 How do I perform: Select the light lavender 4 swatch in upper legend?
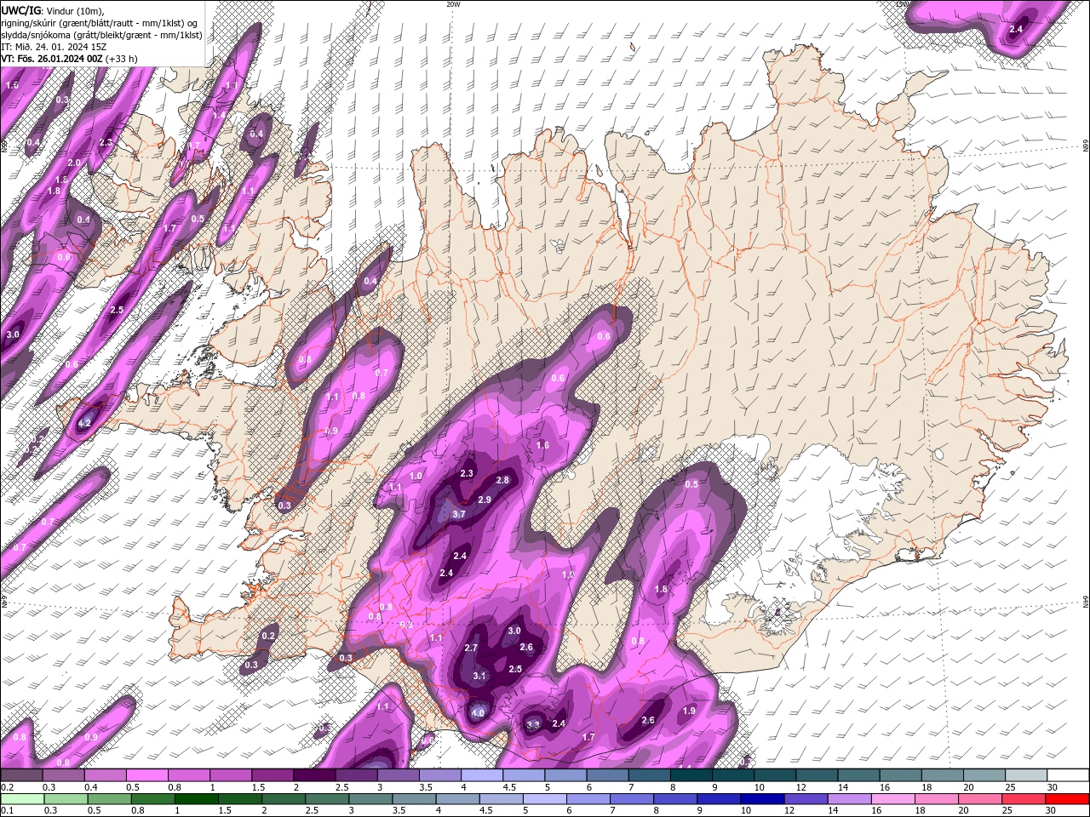pyautogui.click(x=482, y=775)
